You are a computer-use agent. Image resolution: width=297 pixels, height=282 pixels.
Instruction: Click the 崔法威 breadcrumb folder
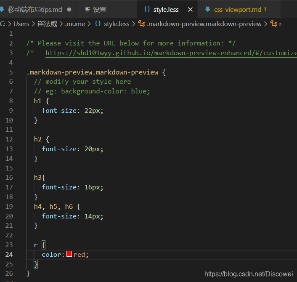pos(47,24)
